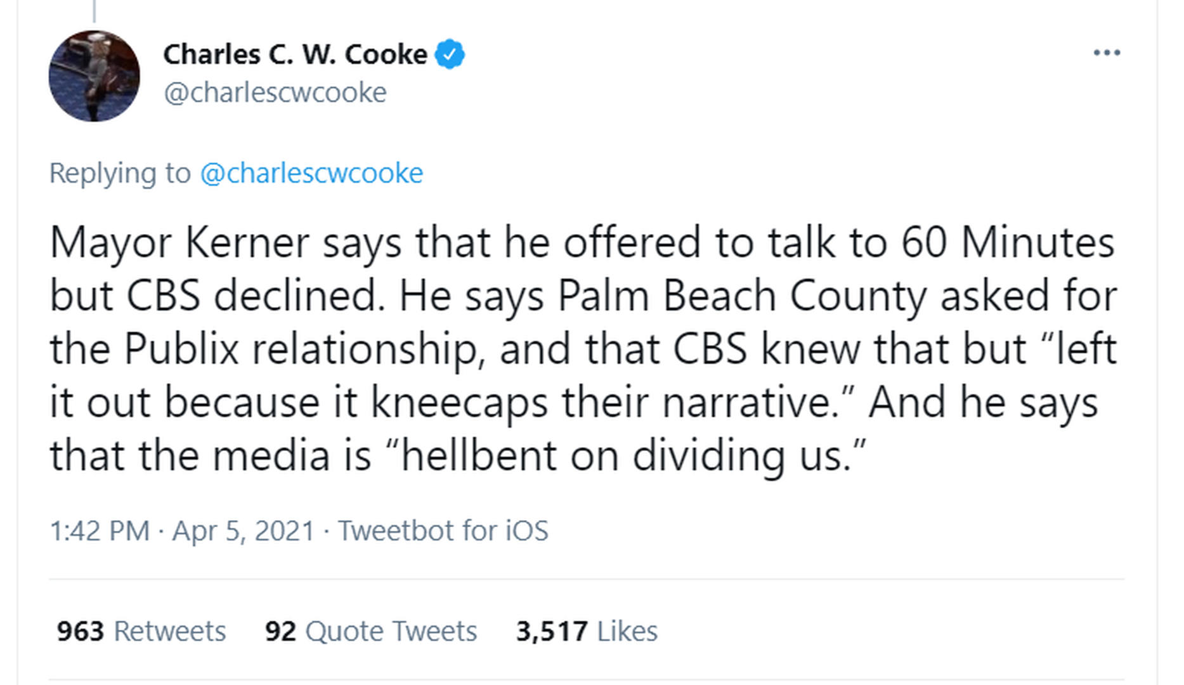
Task: Click the display name Charles C. W. Cooke
Action: pos(295,55)
